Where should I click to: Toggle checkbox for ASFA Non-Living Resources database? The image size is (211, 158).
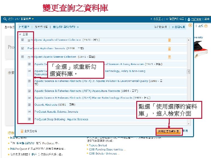(x=29, y=71)
